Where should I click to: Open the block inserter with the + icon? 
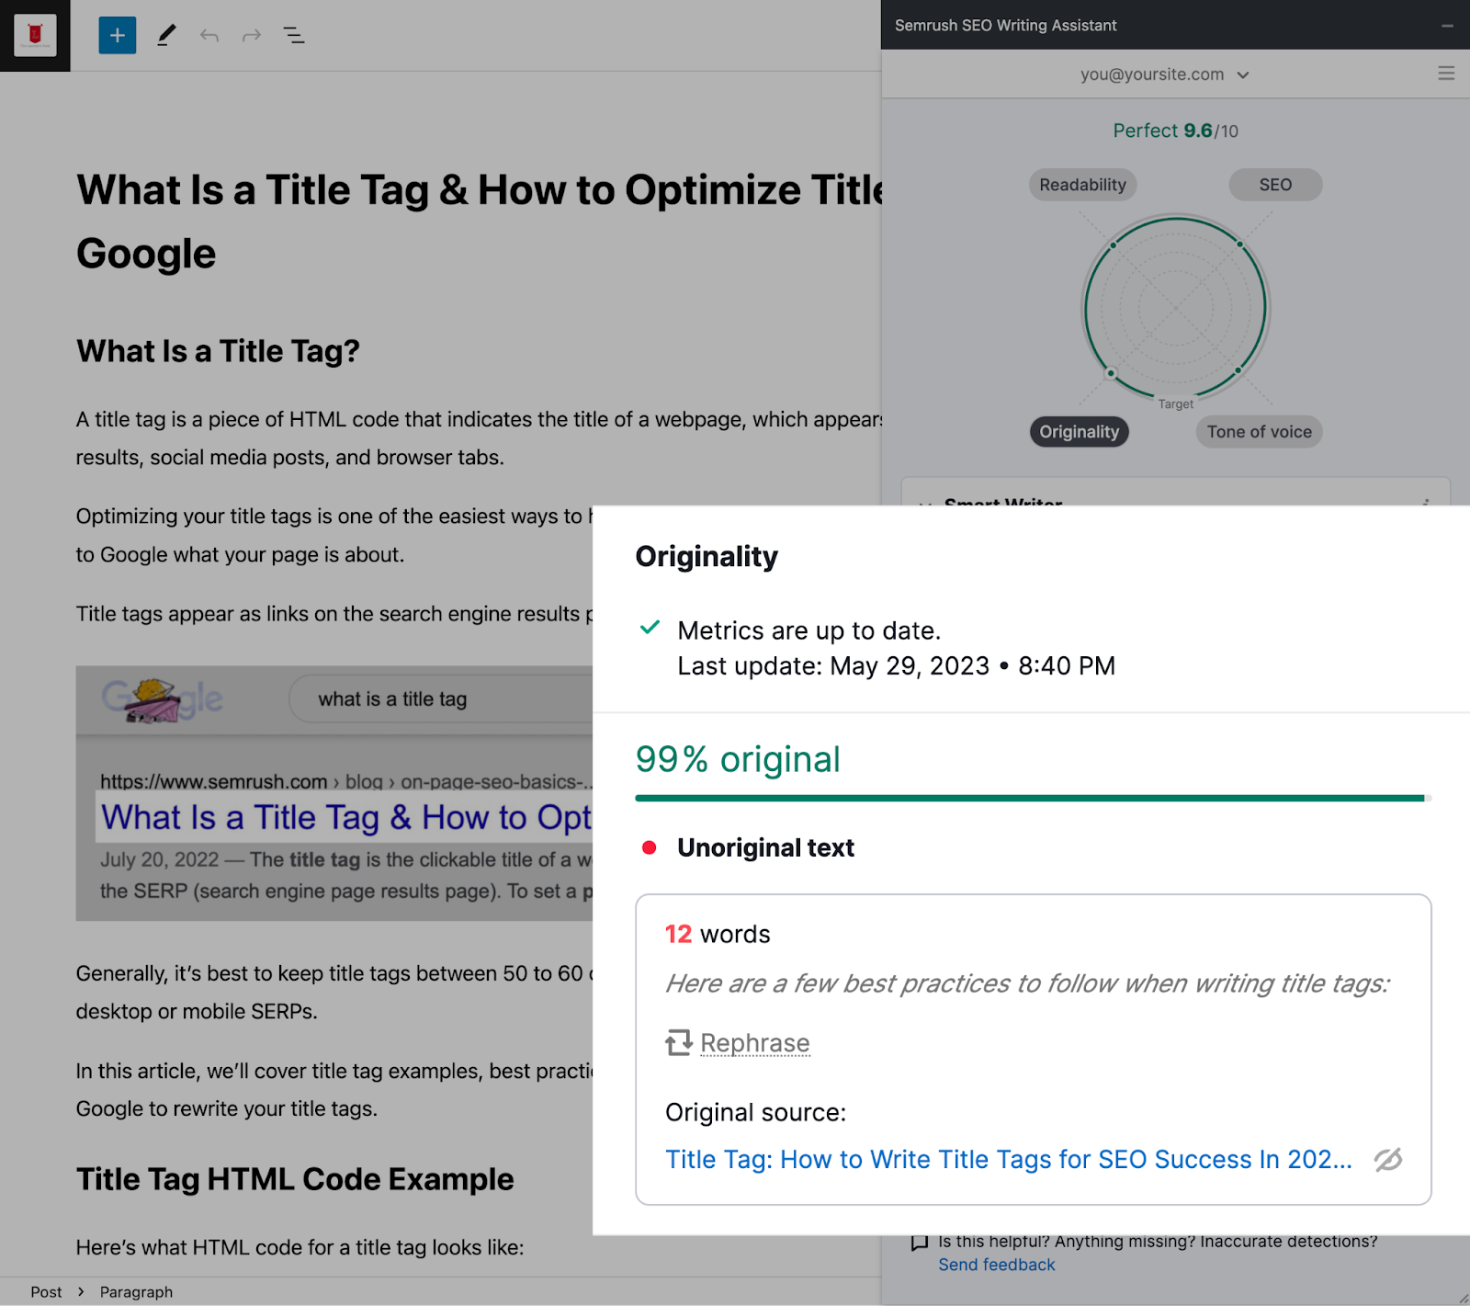point(117,35)
